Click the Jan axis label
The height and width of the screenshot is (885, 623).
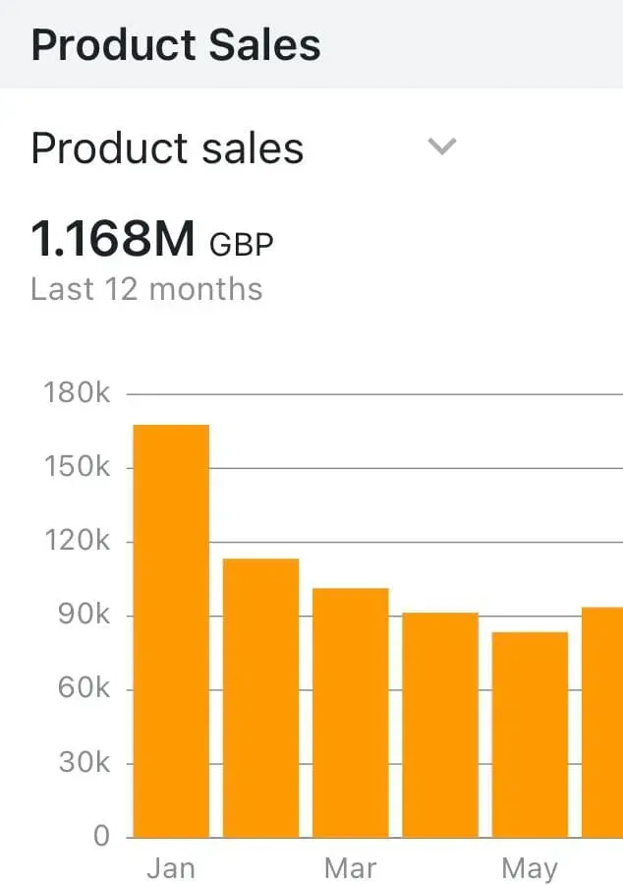171,868
